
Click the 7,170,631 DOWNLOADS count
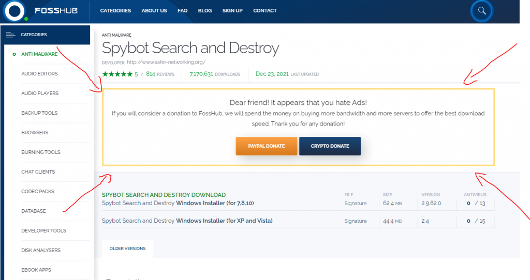coord(215,74)
